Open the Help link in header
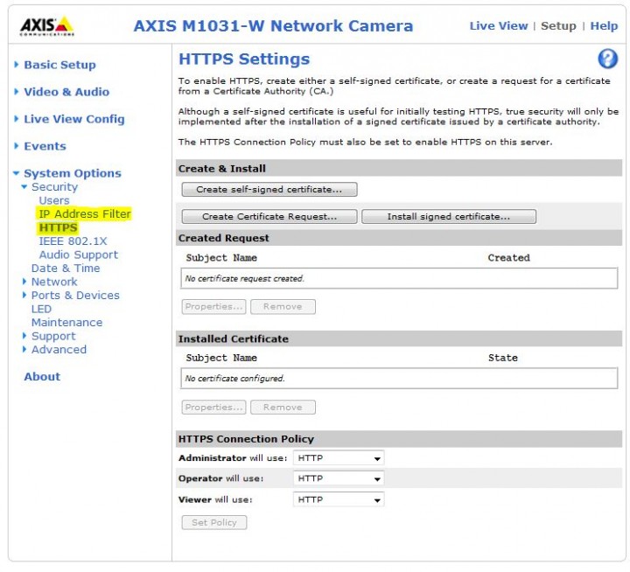This screenshot has width=630, height=572. [604, 25]
